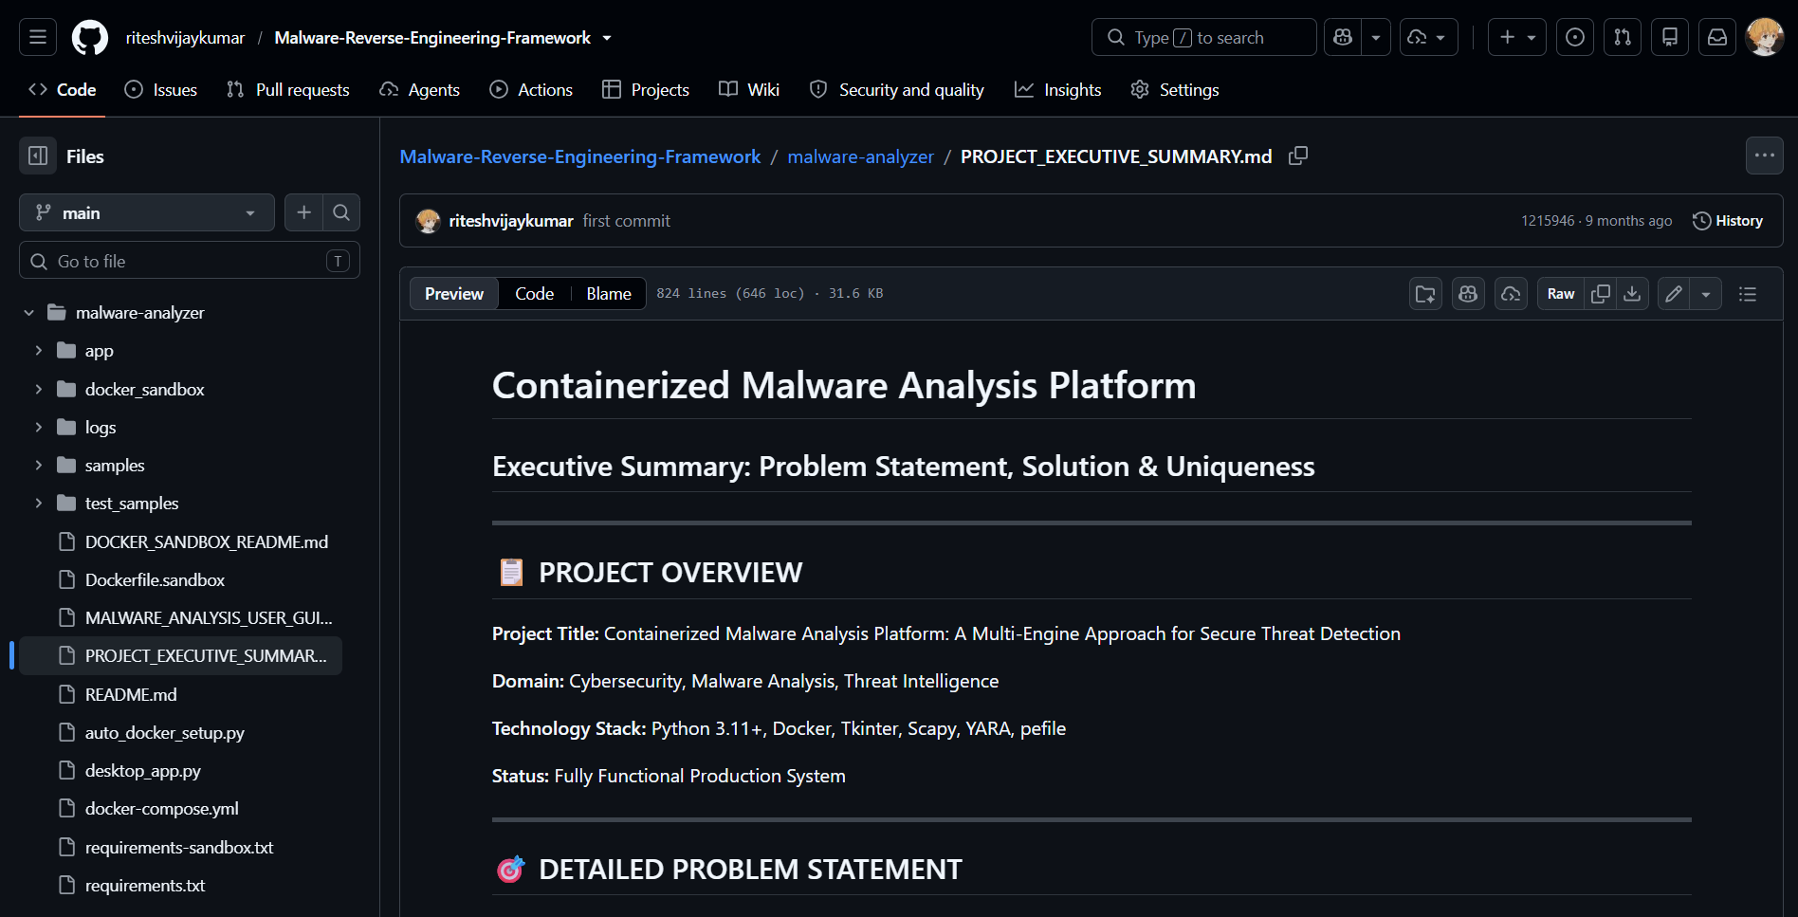Screen dimensions: 1798x917
Task: Go to the Actions tab
Action: [x=531, y=89]
